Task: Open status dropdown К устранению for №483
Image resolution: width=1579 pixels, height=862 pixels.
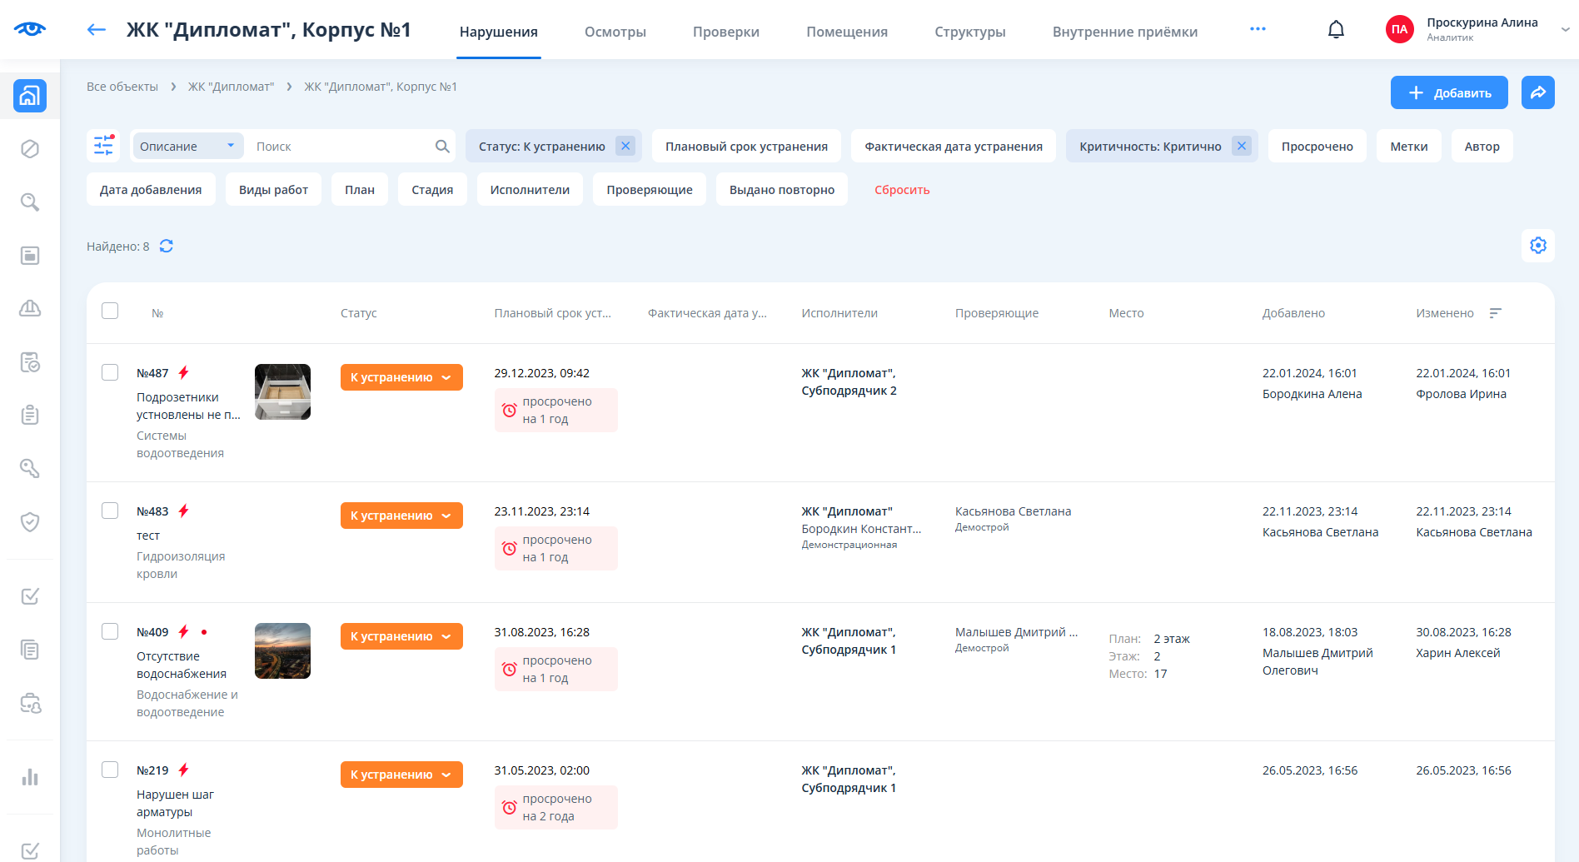Action: [x=401, y=516]
